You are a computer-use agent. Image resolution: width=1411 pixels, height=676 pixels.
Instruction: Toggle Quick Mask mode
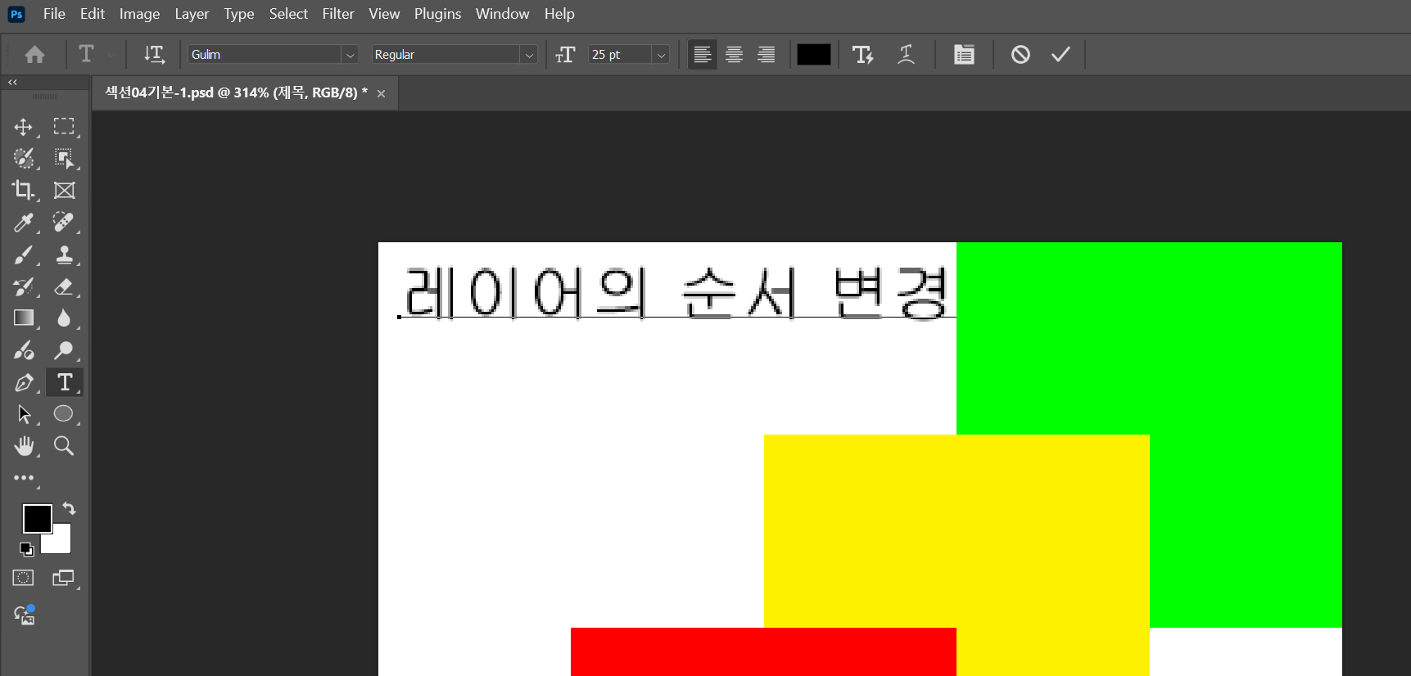(23, 578)
